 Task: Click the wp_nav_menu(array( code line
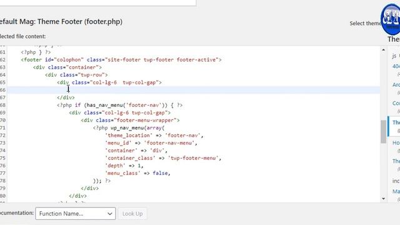(x=129, y=127)
